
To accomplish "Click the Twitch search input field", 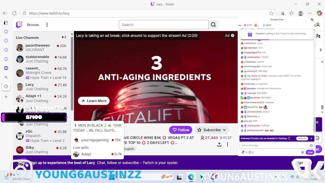I will (164, 25).
